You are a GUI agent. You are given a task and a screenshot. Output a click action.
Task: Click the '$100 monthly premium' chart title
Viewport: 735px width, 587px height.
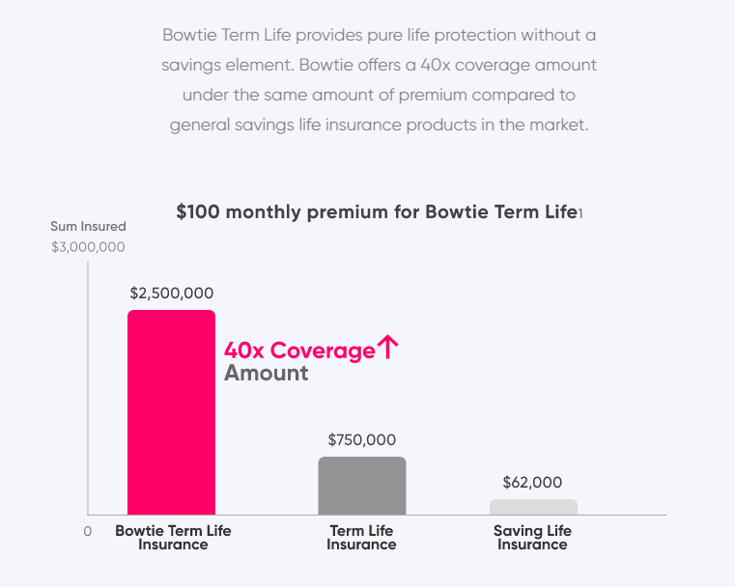[377, 212]
